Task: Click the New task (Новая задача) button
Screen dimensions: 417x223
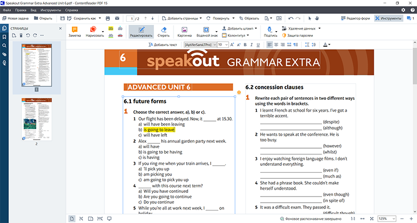Action: coord(16,18)
